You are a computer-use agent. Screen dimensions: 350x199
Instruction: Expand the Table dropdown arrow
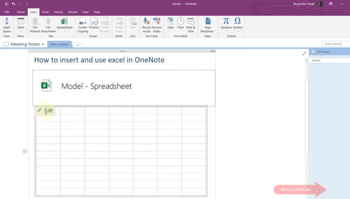21,31
